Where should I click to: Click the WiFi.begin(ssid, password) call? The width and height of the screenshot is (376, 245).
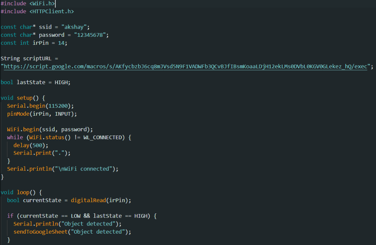(50, 129)
